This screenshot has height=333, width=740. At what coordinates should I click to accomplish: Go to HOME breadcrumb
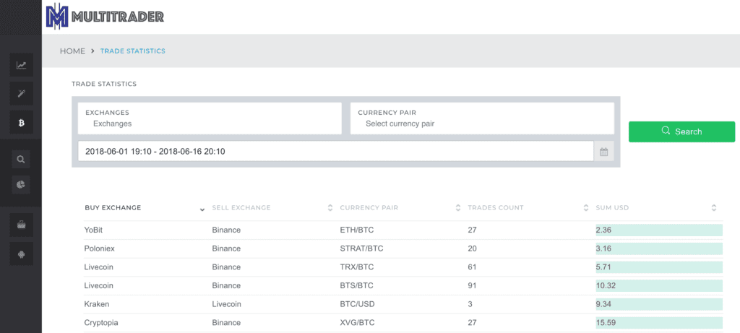[72, 51]
